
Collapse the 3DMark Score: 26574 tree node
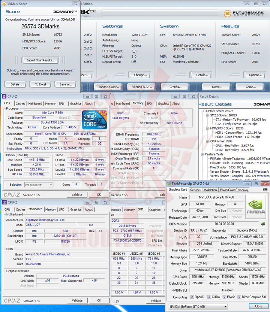(x=202, y=111)
